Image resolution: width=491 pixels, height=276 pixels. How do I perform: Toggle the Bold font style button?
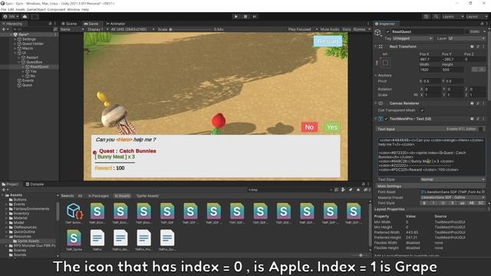coord(424,203)
